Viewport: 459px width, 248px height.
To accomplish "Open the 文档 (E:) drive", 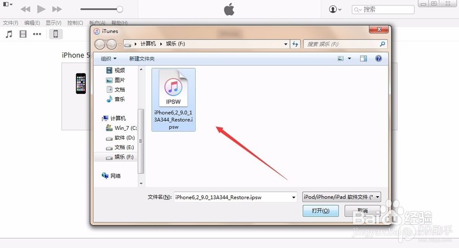I will click(120, 147).
